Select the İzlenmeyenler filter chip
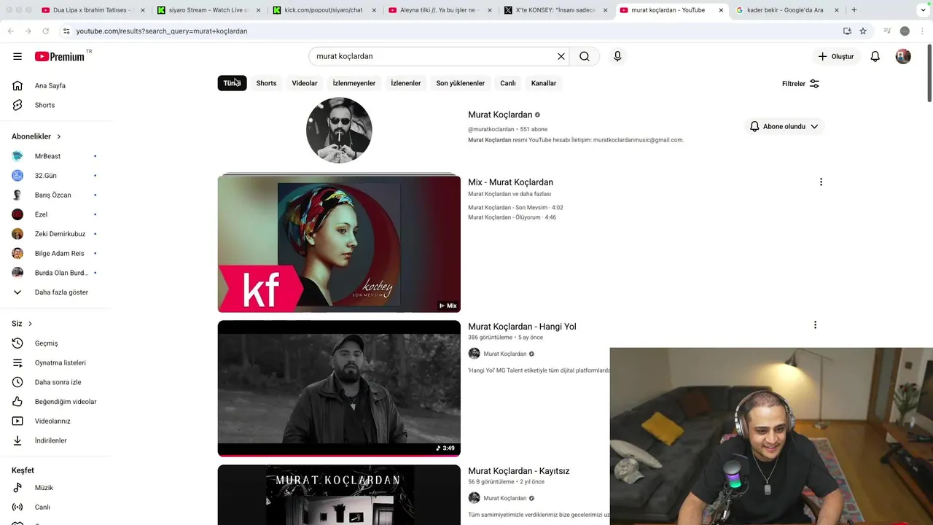Screen dimensions: 933x525 (354, 83)
